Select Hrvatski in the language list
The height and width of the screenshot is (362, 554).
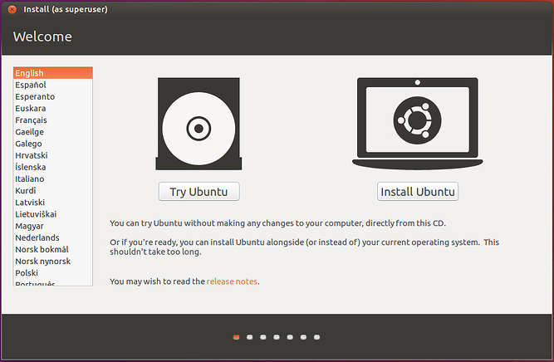coord(53,155)
